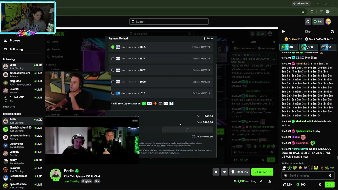Open the 500 gifter leaderboard card
The image size is (338, 190).
(x=328, y=47)
